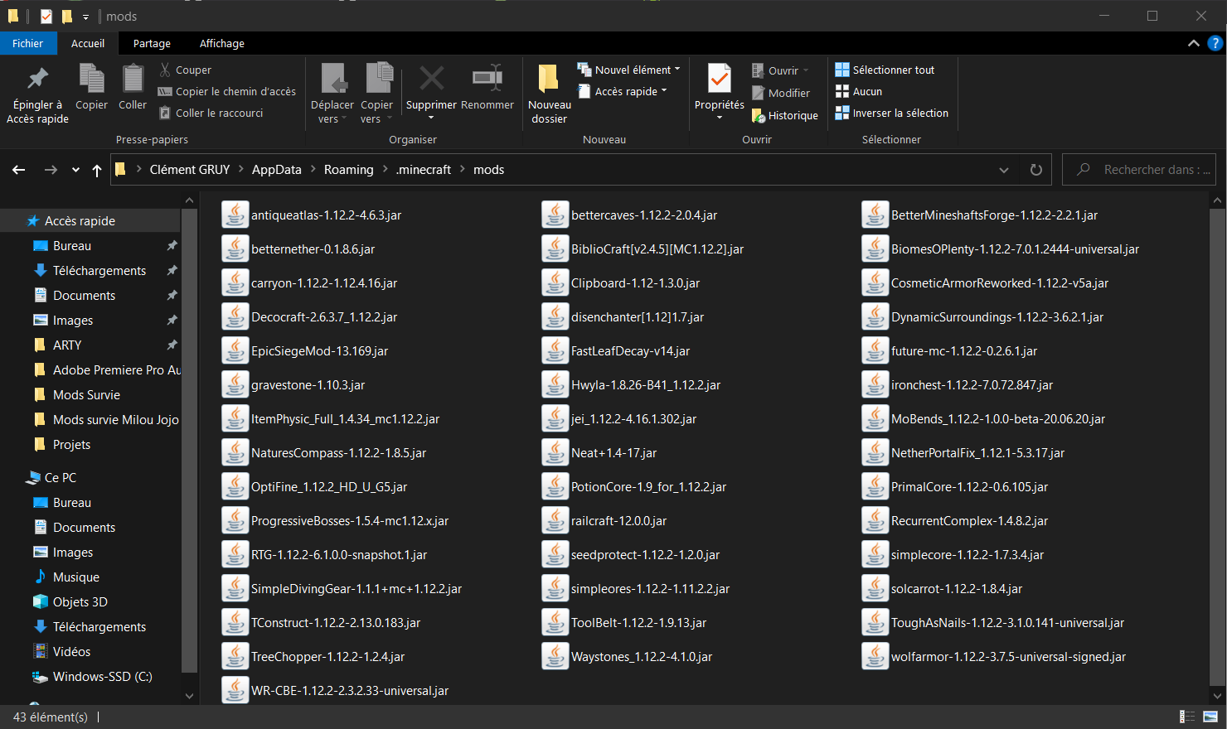Click Aucun to deselect all

pyautogui.click(x=858, y=91)
